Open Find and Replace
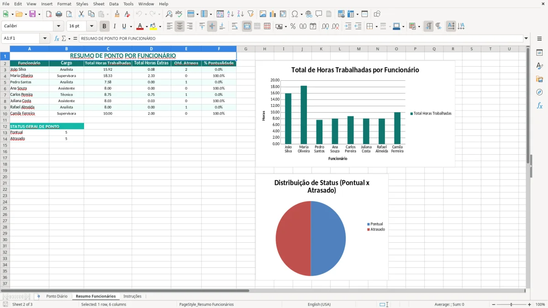 click(169, 14)
